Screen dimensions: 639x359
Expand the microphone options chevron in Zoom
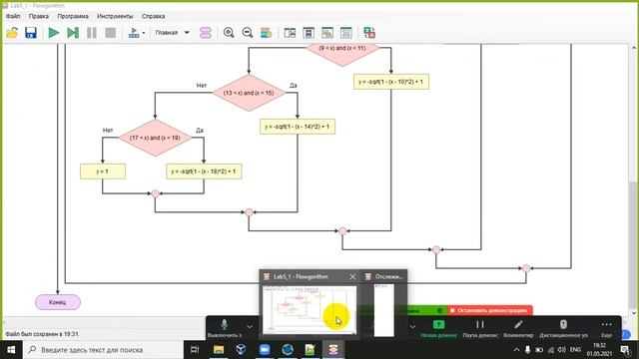tap(250, 327)
